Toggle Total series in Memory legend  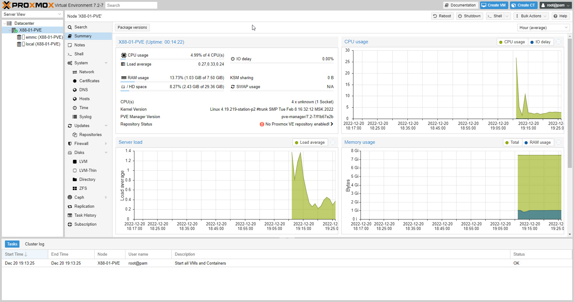point(512,142)
